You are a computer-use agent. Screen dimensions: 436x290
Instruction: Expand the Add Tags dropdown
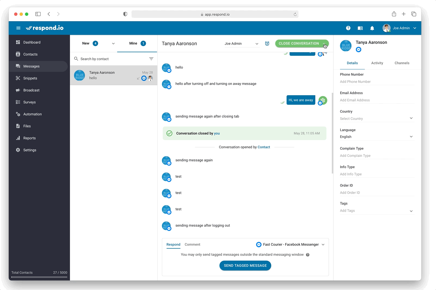(411, 211)
